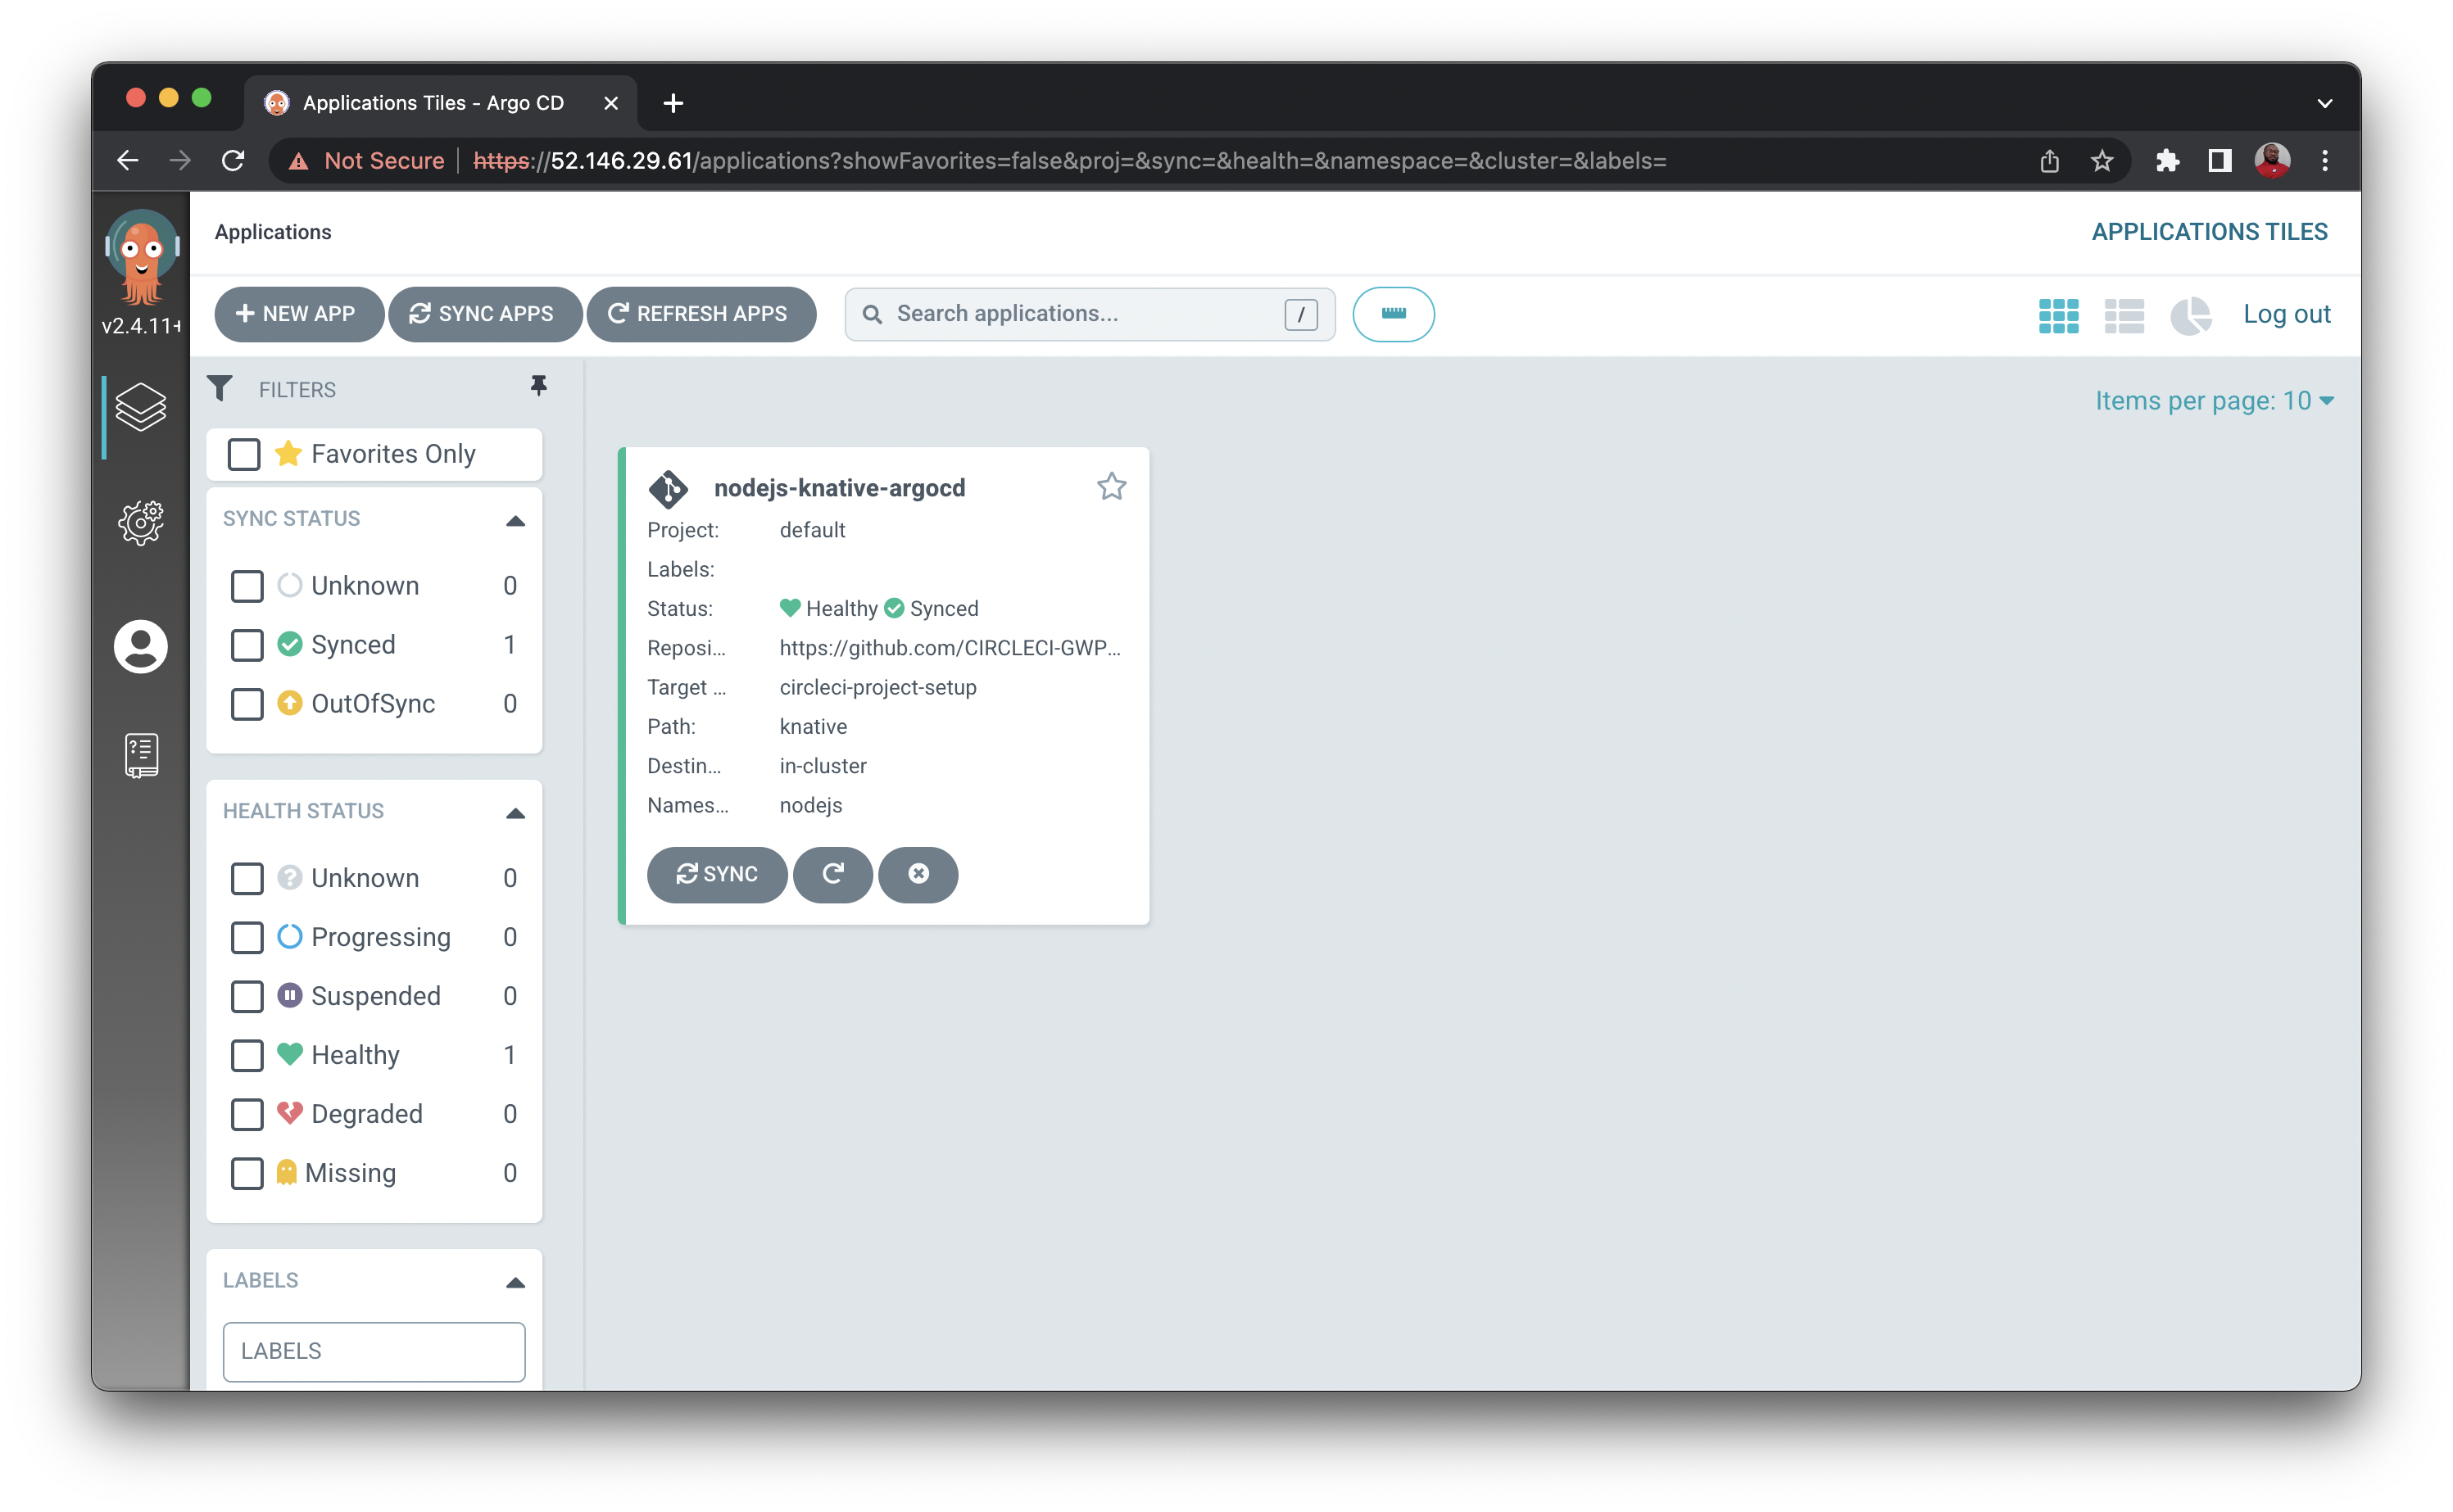Sync the nodejs-knative-argocd application
This screenshot has height=1512, width=2453.
tap(716, 874)
